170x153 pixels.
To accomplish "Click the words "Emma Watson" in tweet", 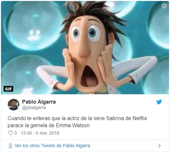I will coord(73,126).
